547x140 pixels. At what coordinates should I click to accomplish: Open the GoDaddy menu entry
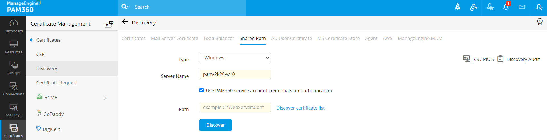54,114
